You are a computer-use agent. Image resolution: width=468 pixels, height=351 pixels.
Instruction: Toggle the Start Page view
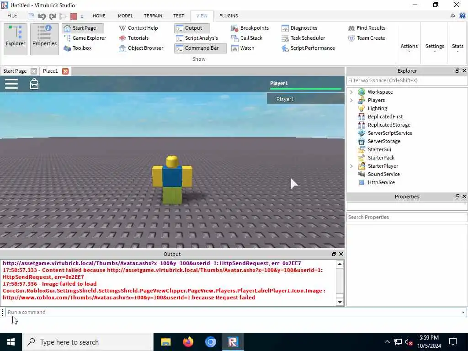pos(83,28)
